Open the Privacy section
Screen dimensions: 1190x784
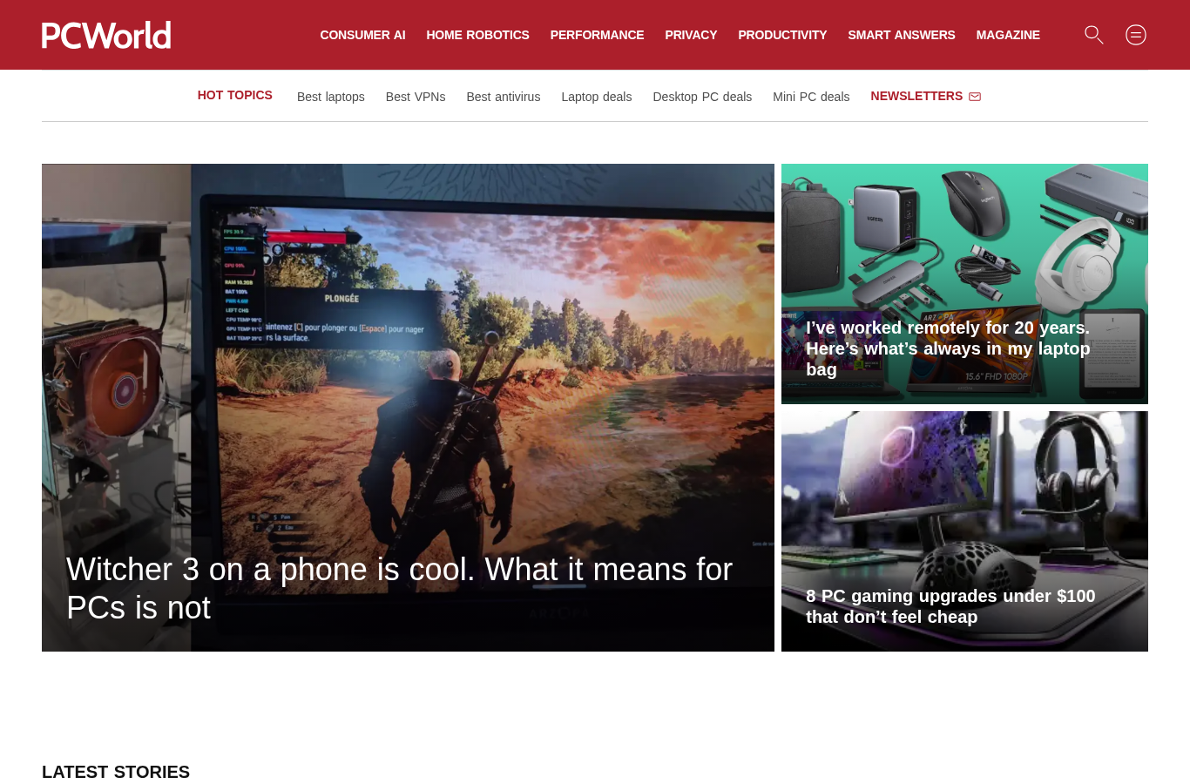click(691, 35)
